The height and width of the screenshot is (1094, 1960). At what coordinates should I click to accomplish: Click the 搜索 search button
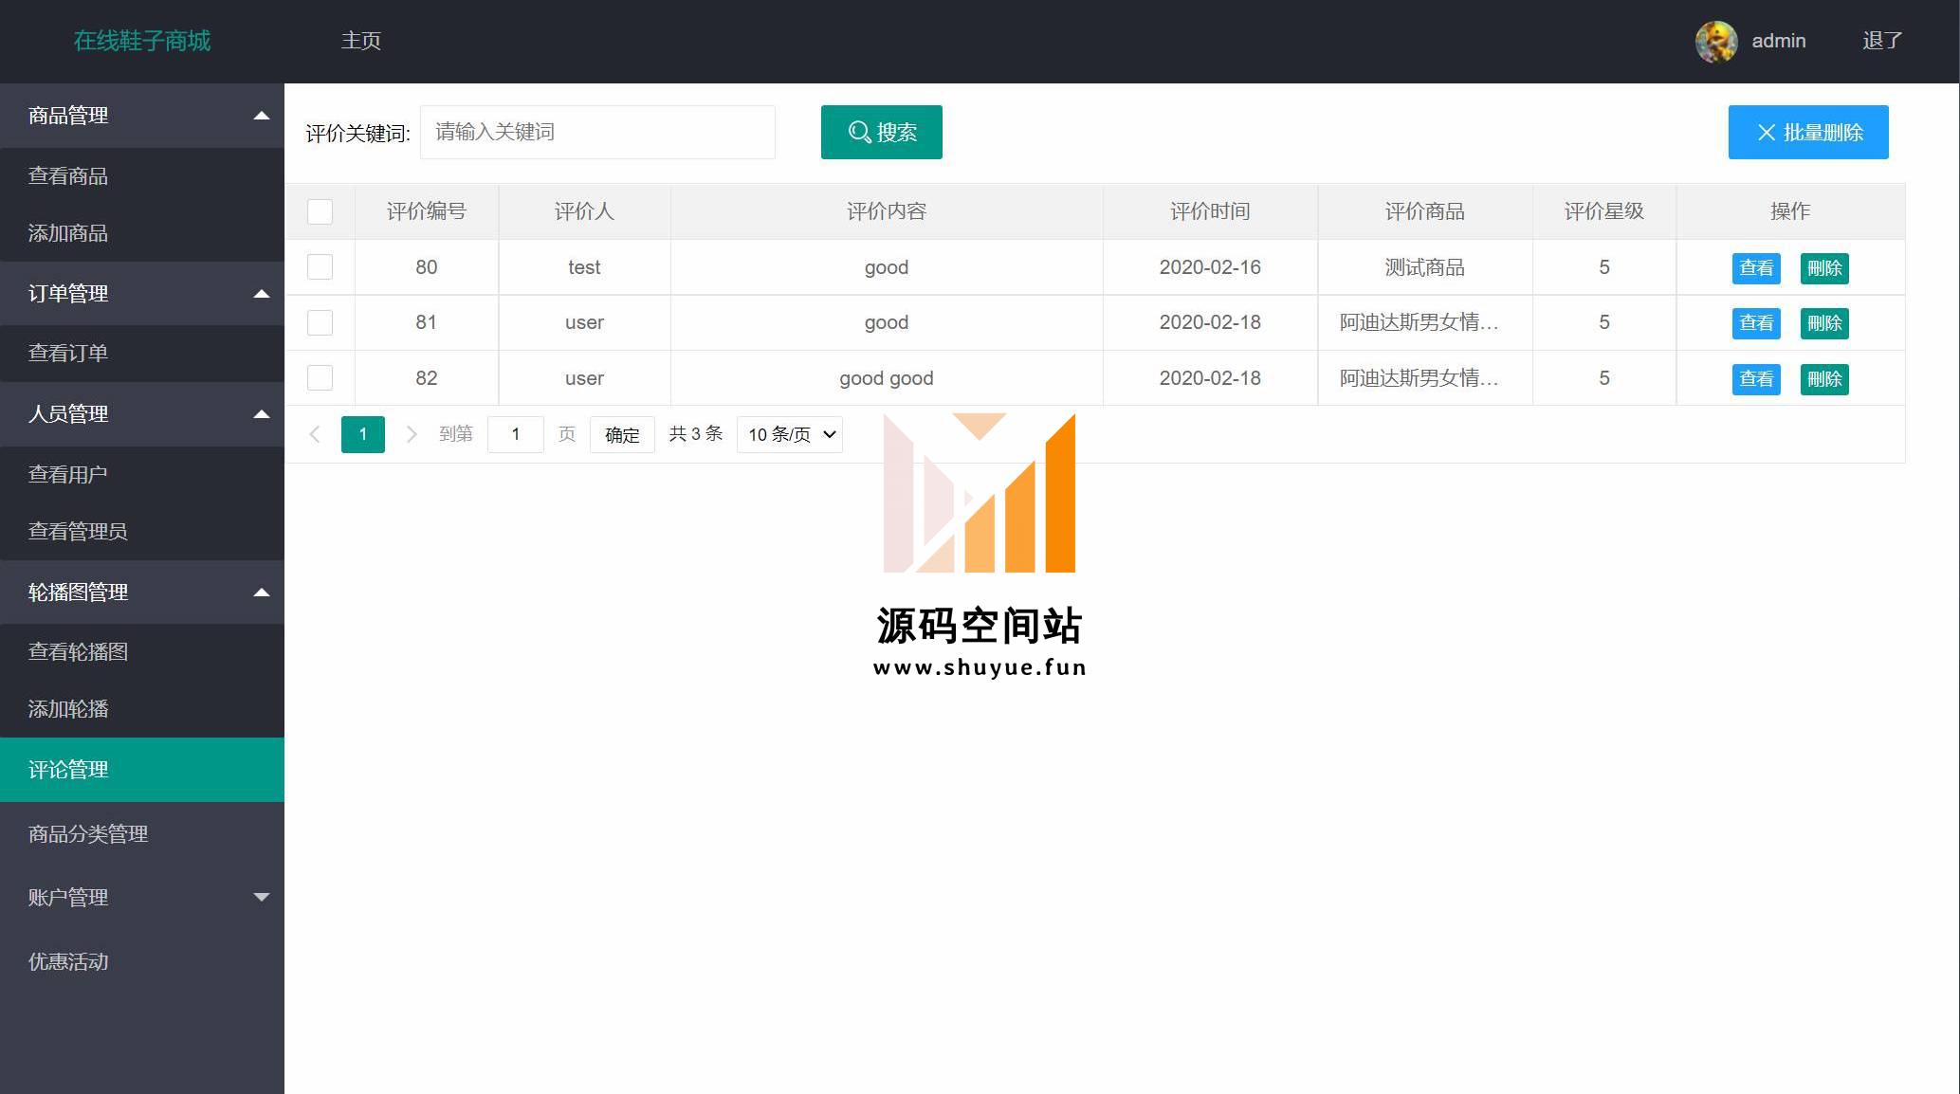882,132
